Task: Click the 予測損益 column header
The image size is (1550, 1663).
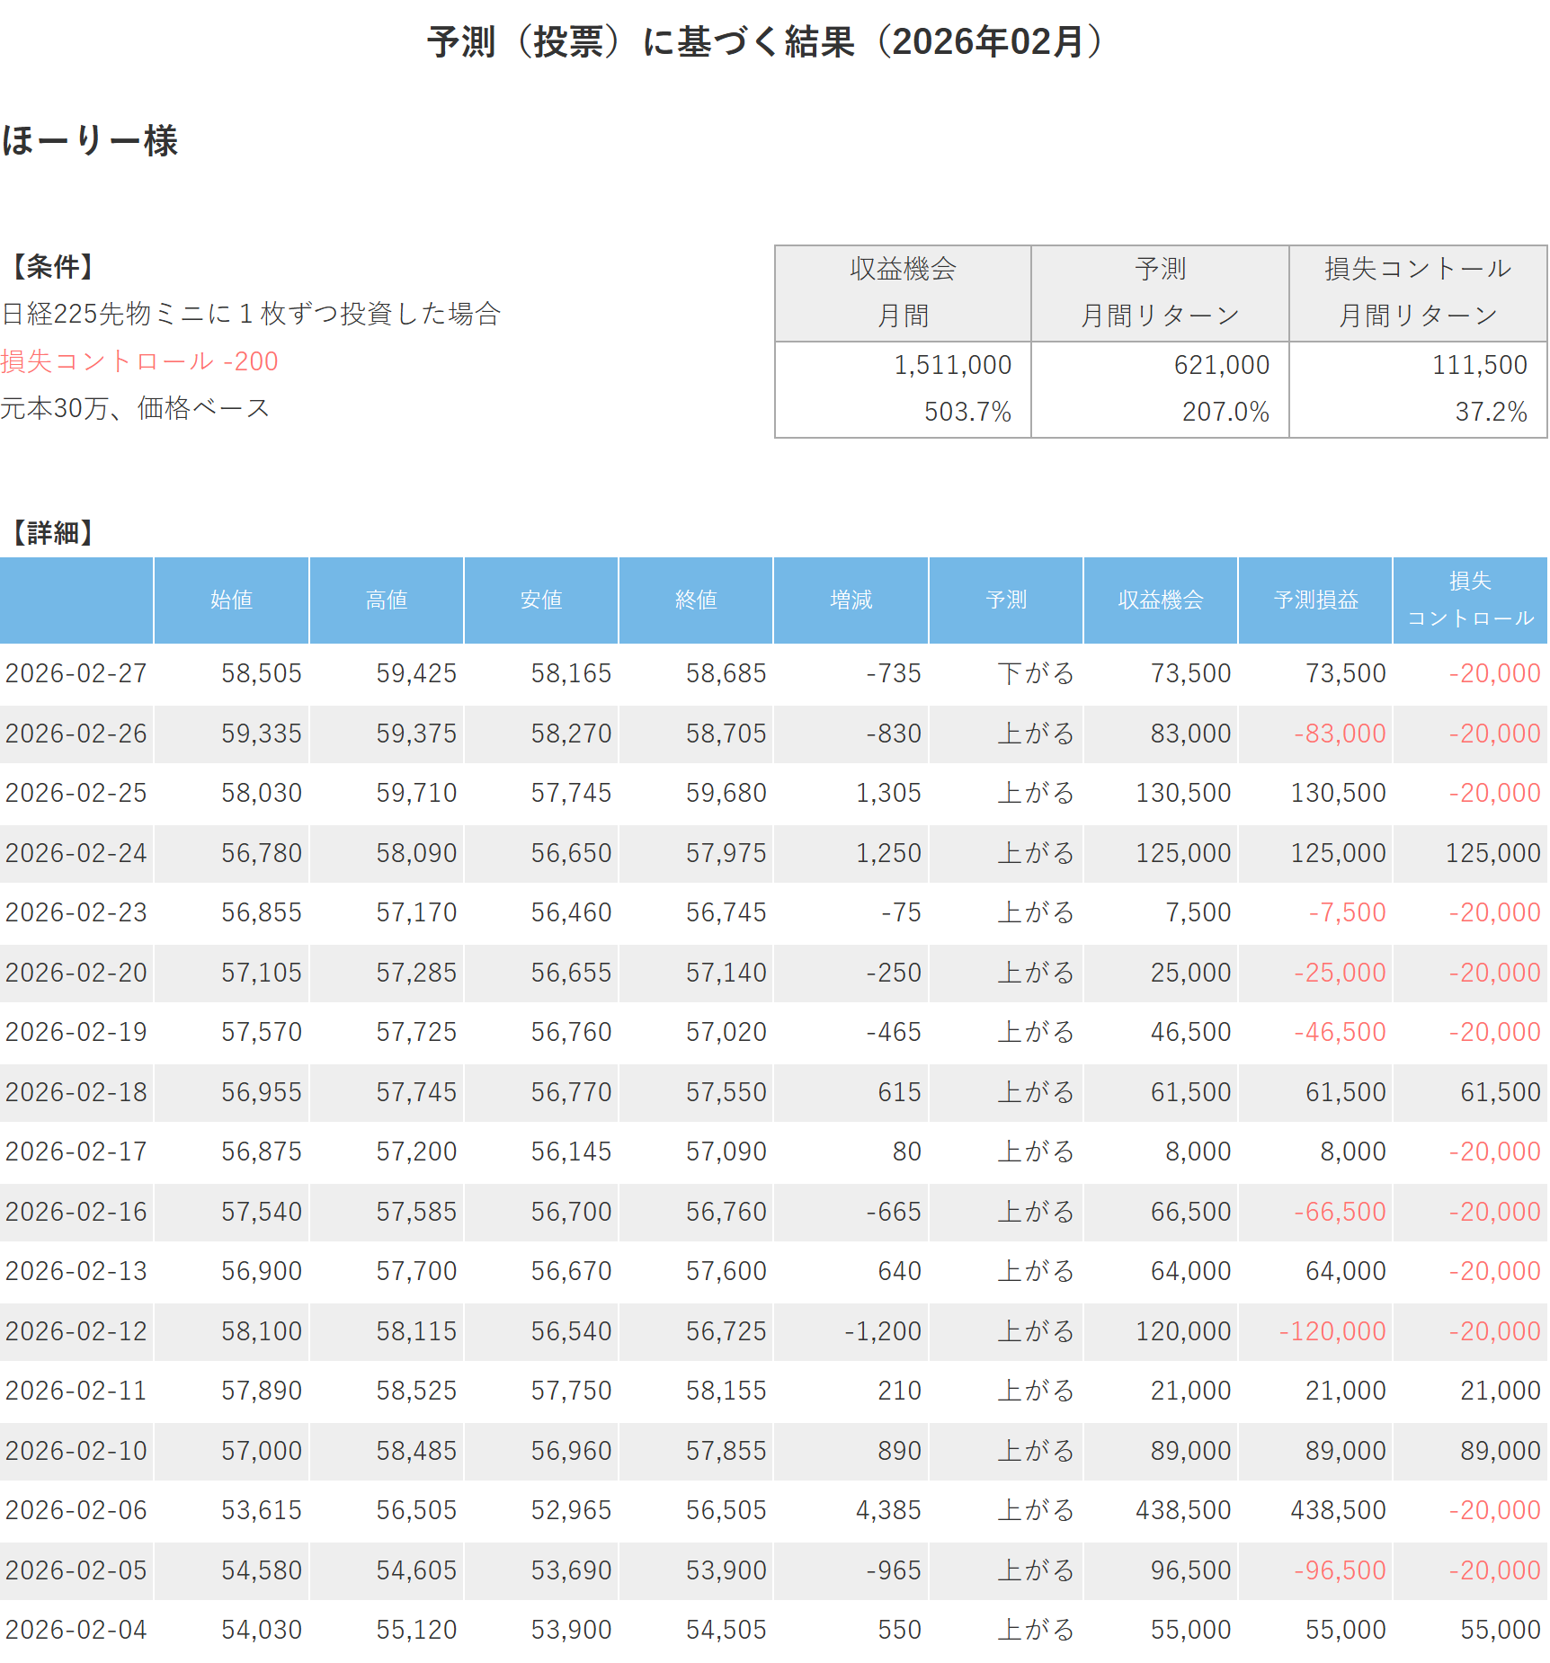Action: click(1315, 600)
